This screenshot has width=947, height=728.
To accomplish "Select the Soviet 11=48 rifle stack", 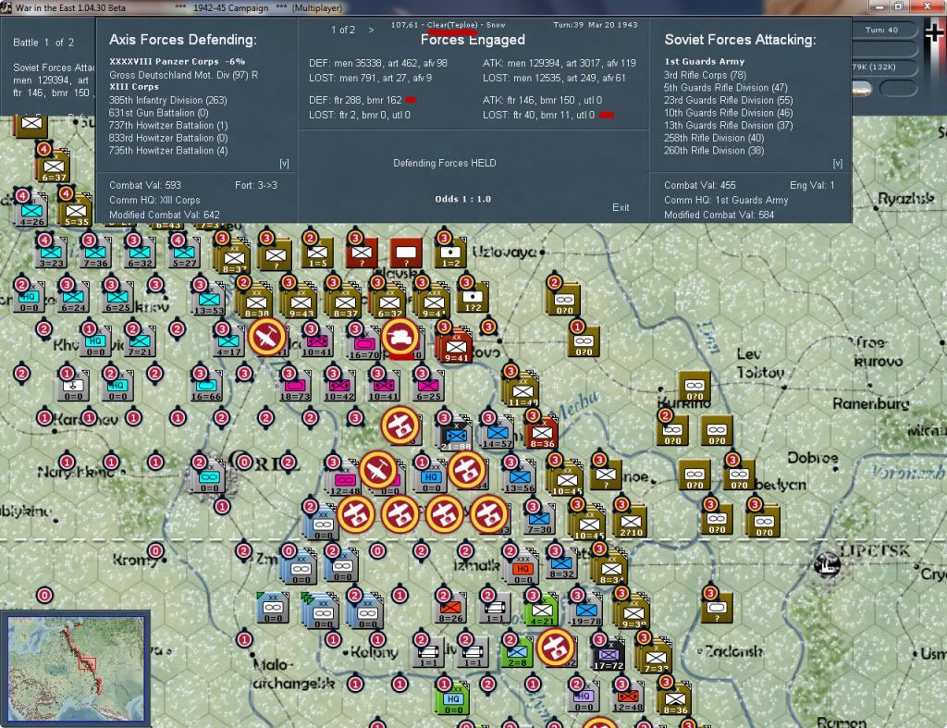I will (523, 393).
